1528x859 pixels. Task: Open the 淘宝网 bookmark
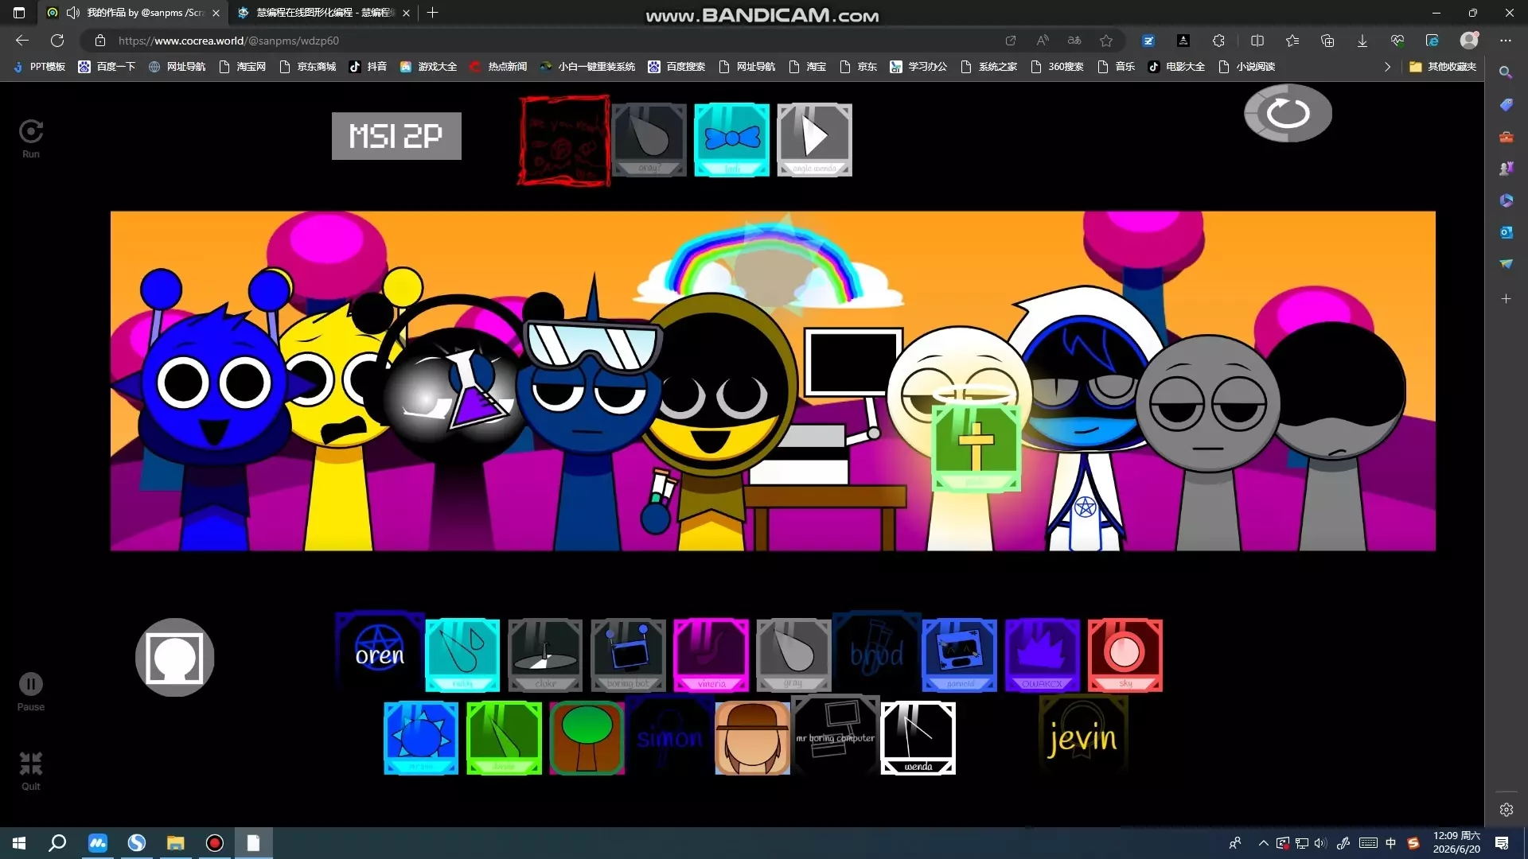point(243,67)
